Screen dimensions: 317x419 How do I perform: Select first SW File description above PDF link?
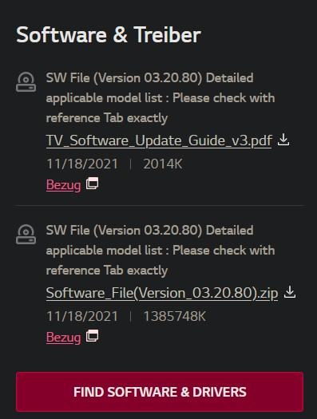[160, 98]
